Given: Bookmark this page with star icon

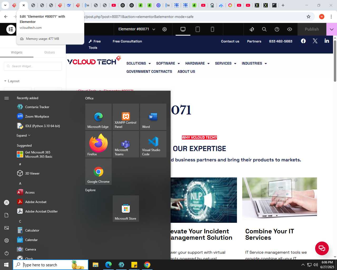Looking at the screenshot, I should point(309,17).
